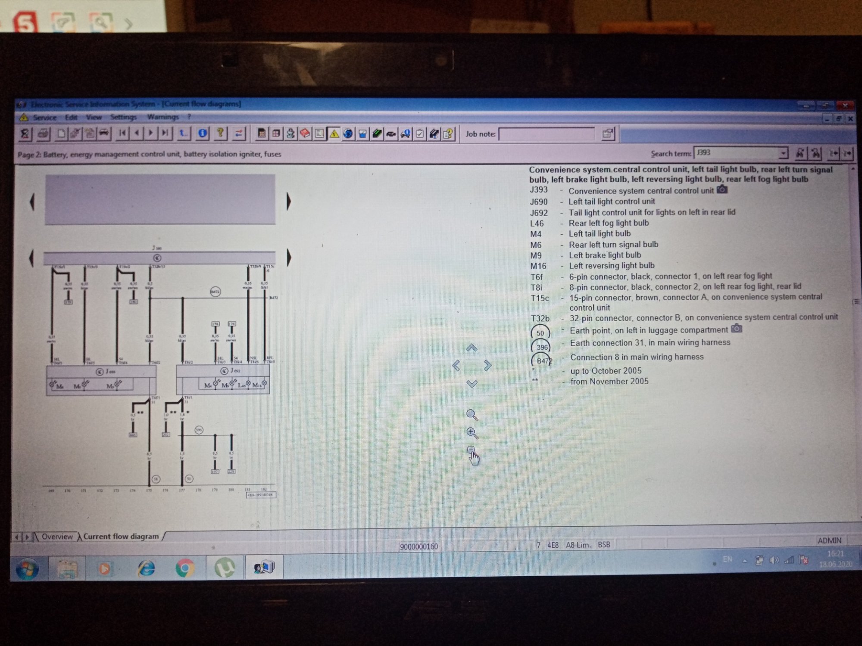This screenshot has height=646, width=862.
Task: Click zoom-in magnifier on diagram
Action: (472, 432)
